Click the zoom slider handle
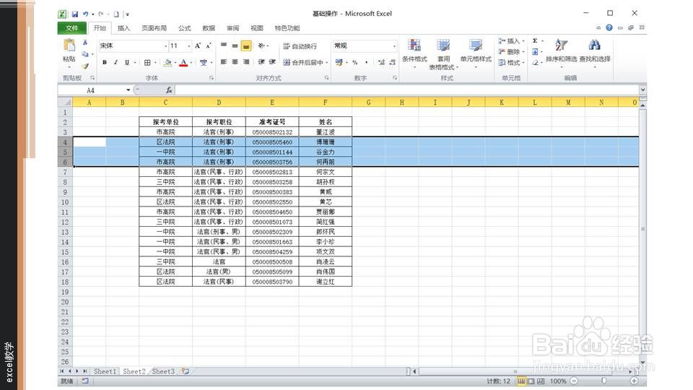 coord(603,381)
